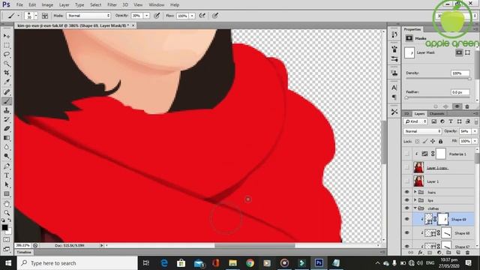Select the Crop tool
The image size is (480, 270).
tap(7, 73)
